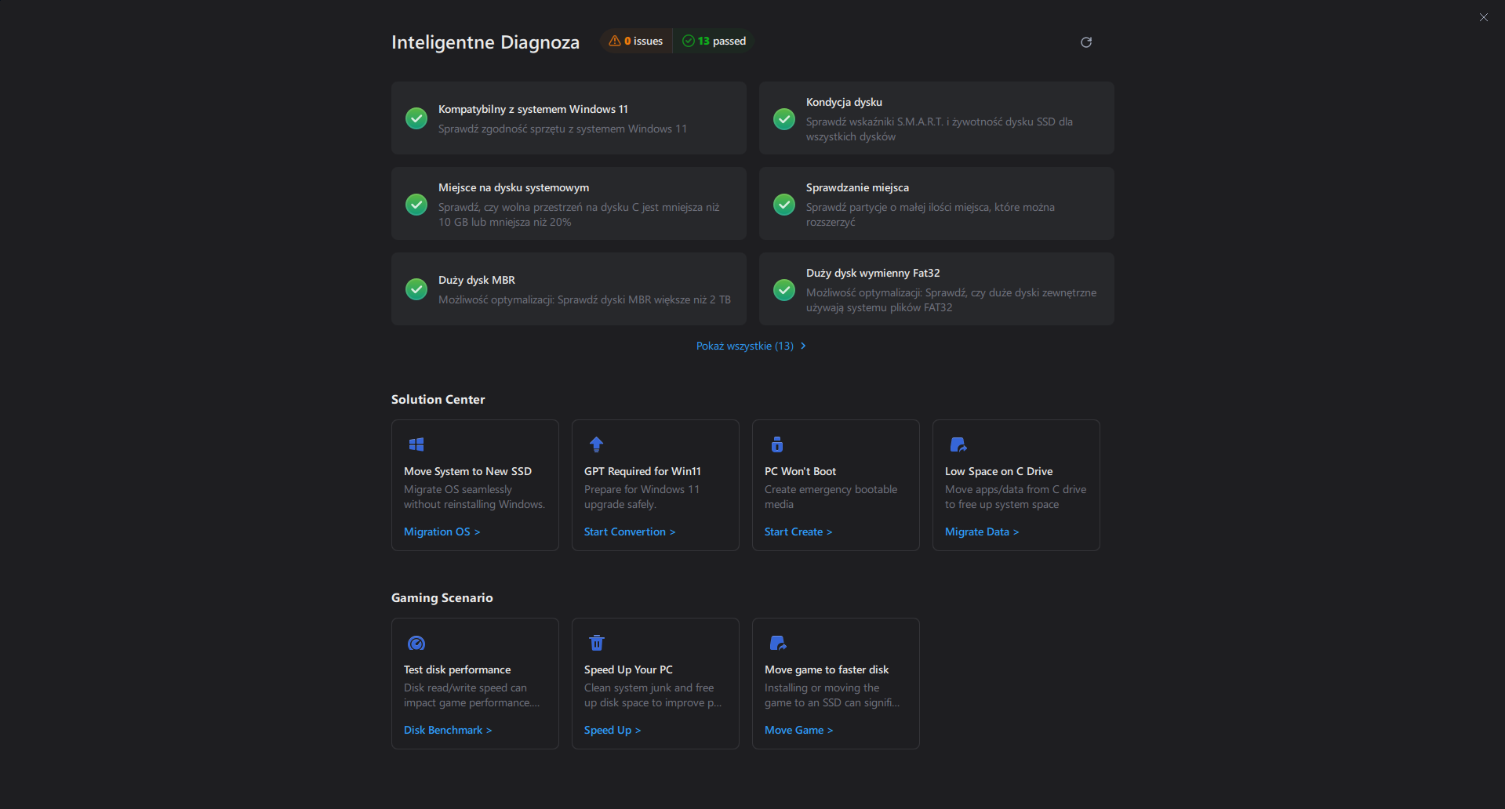Click the chevron next to Pokaż wszystkie
The width and height of the screenshot is (1505, 809).
tap(803, 346)
